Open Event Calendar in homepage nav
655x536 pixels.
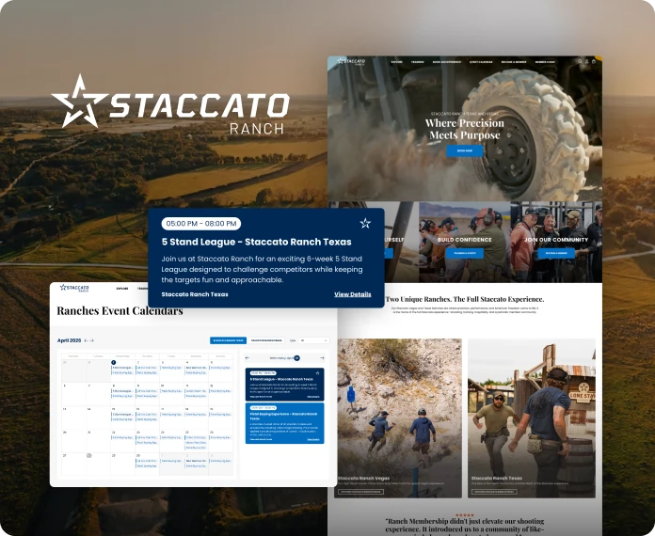click(x=481, y=62)
